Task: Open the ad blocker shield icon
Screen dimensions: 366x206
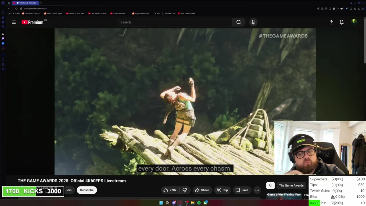Action: coord(334,9)
